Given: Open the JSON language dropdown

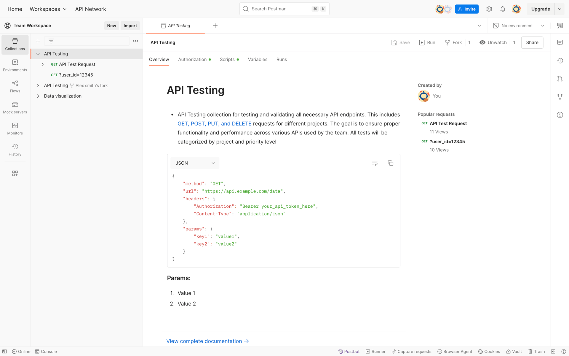Looking at the screenshot, I should 195,163.
